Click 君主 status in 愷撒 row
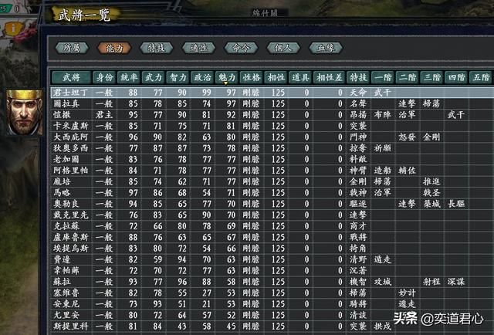Screen dimensions: 494x335 click(104, 115)
